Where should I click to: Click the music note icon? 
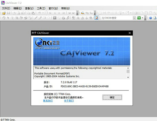[x=68, y=18]
